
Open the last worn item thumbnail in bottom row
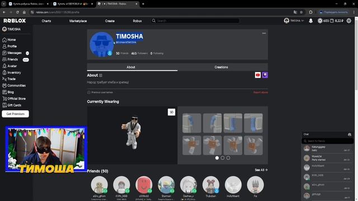(x=253, y=145)
